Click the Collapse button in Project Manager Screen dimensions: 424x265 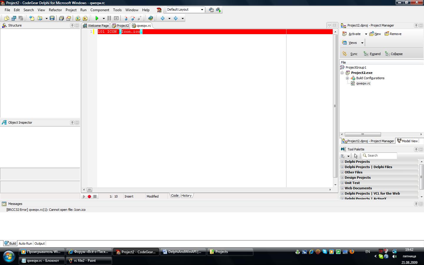click(394, 54)
